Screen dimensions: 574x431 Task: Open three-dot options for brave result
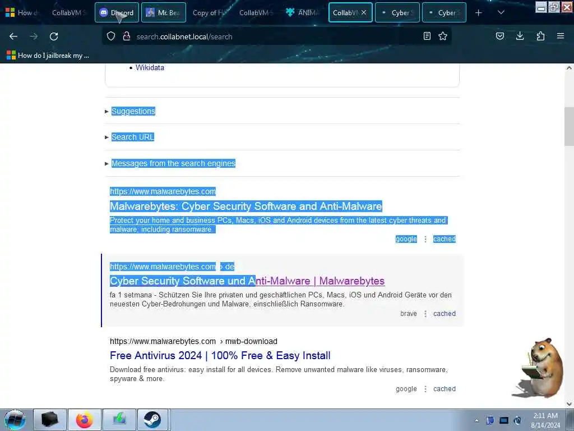pos(425,314)
